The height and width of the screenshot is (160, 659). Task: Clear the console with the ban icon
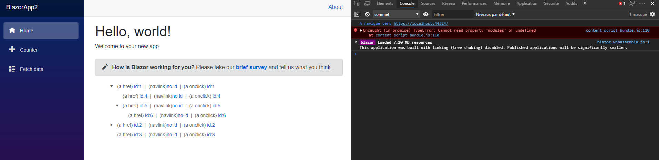point(368,14)
